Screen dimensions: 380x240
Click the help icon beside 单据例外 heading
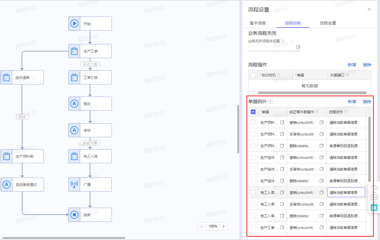(270, 102)
